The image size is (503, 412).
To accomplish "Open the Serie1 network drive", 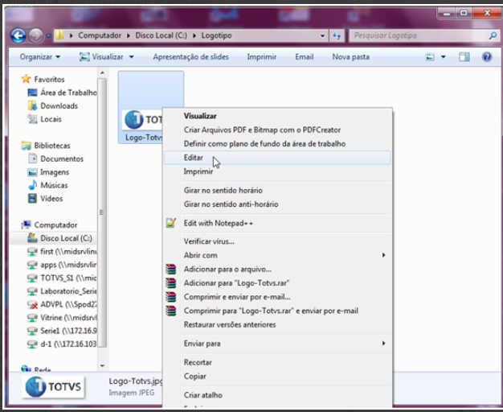I will tap(62, 331).
